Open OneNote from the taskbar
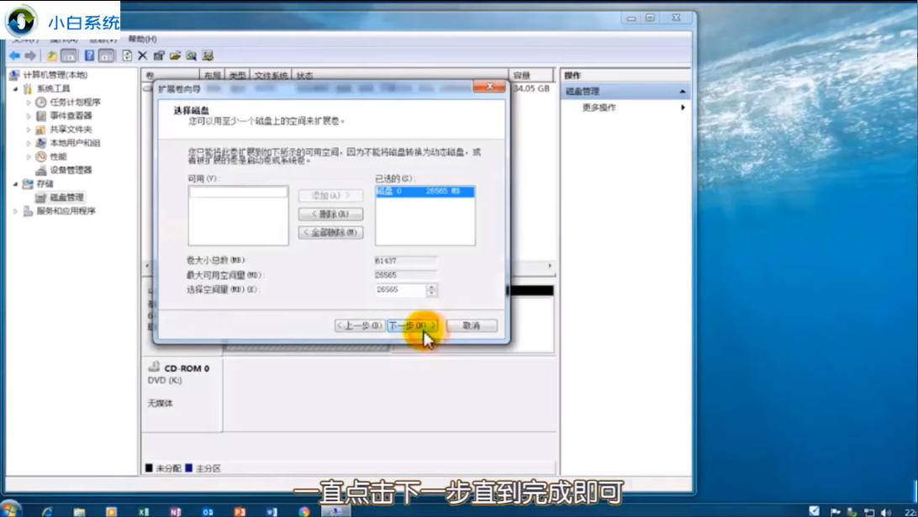The height and width of the screenshot is (517, 918). pos(175,511)
